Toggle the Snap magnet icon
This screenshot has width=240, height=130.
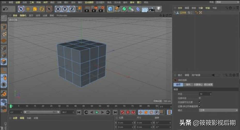pos(4,94)
